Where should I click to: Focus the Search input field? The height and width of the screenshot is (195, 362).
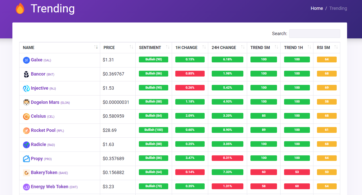tap(314, 34)
